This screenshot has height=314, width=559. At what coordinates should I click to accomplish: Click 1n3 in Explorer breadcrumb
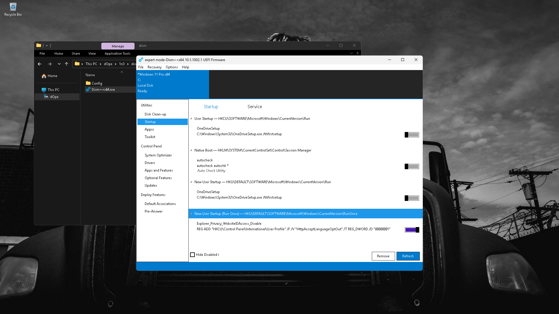(122, 64)
